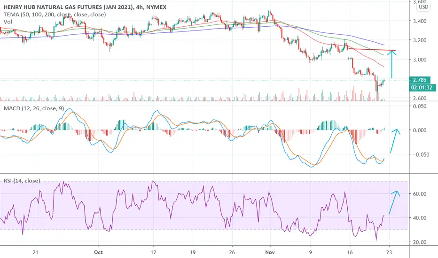This screenshot has width=438, height=258.
Task: Click the 3.200 price axis label
Action: (420, 40)
